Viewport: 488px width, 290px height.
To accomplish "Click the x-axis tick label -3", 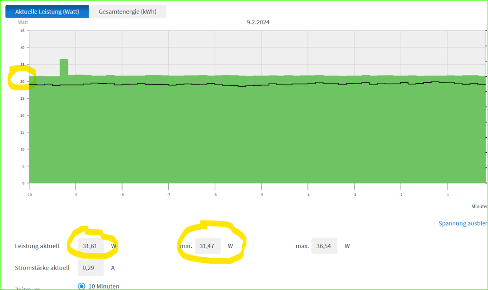I will pyautogui.click(x=354, y=195).
